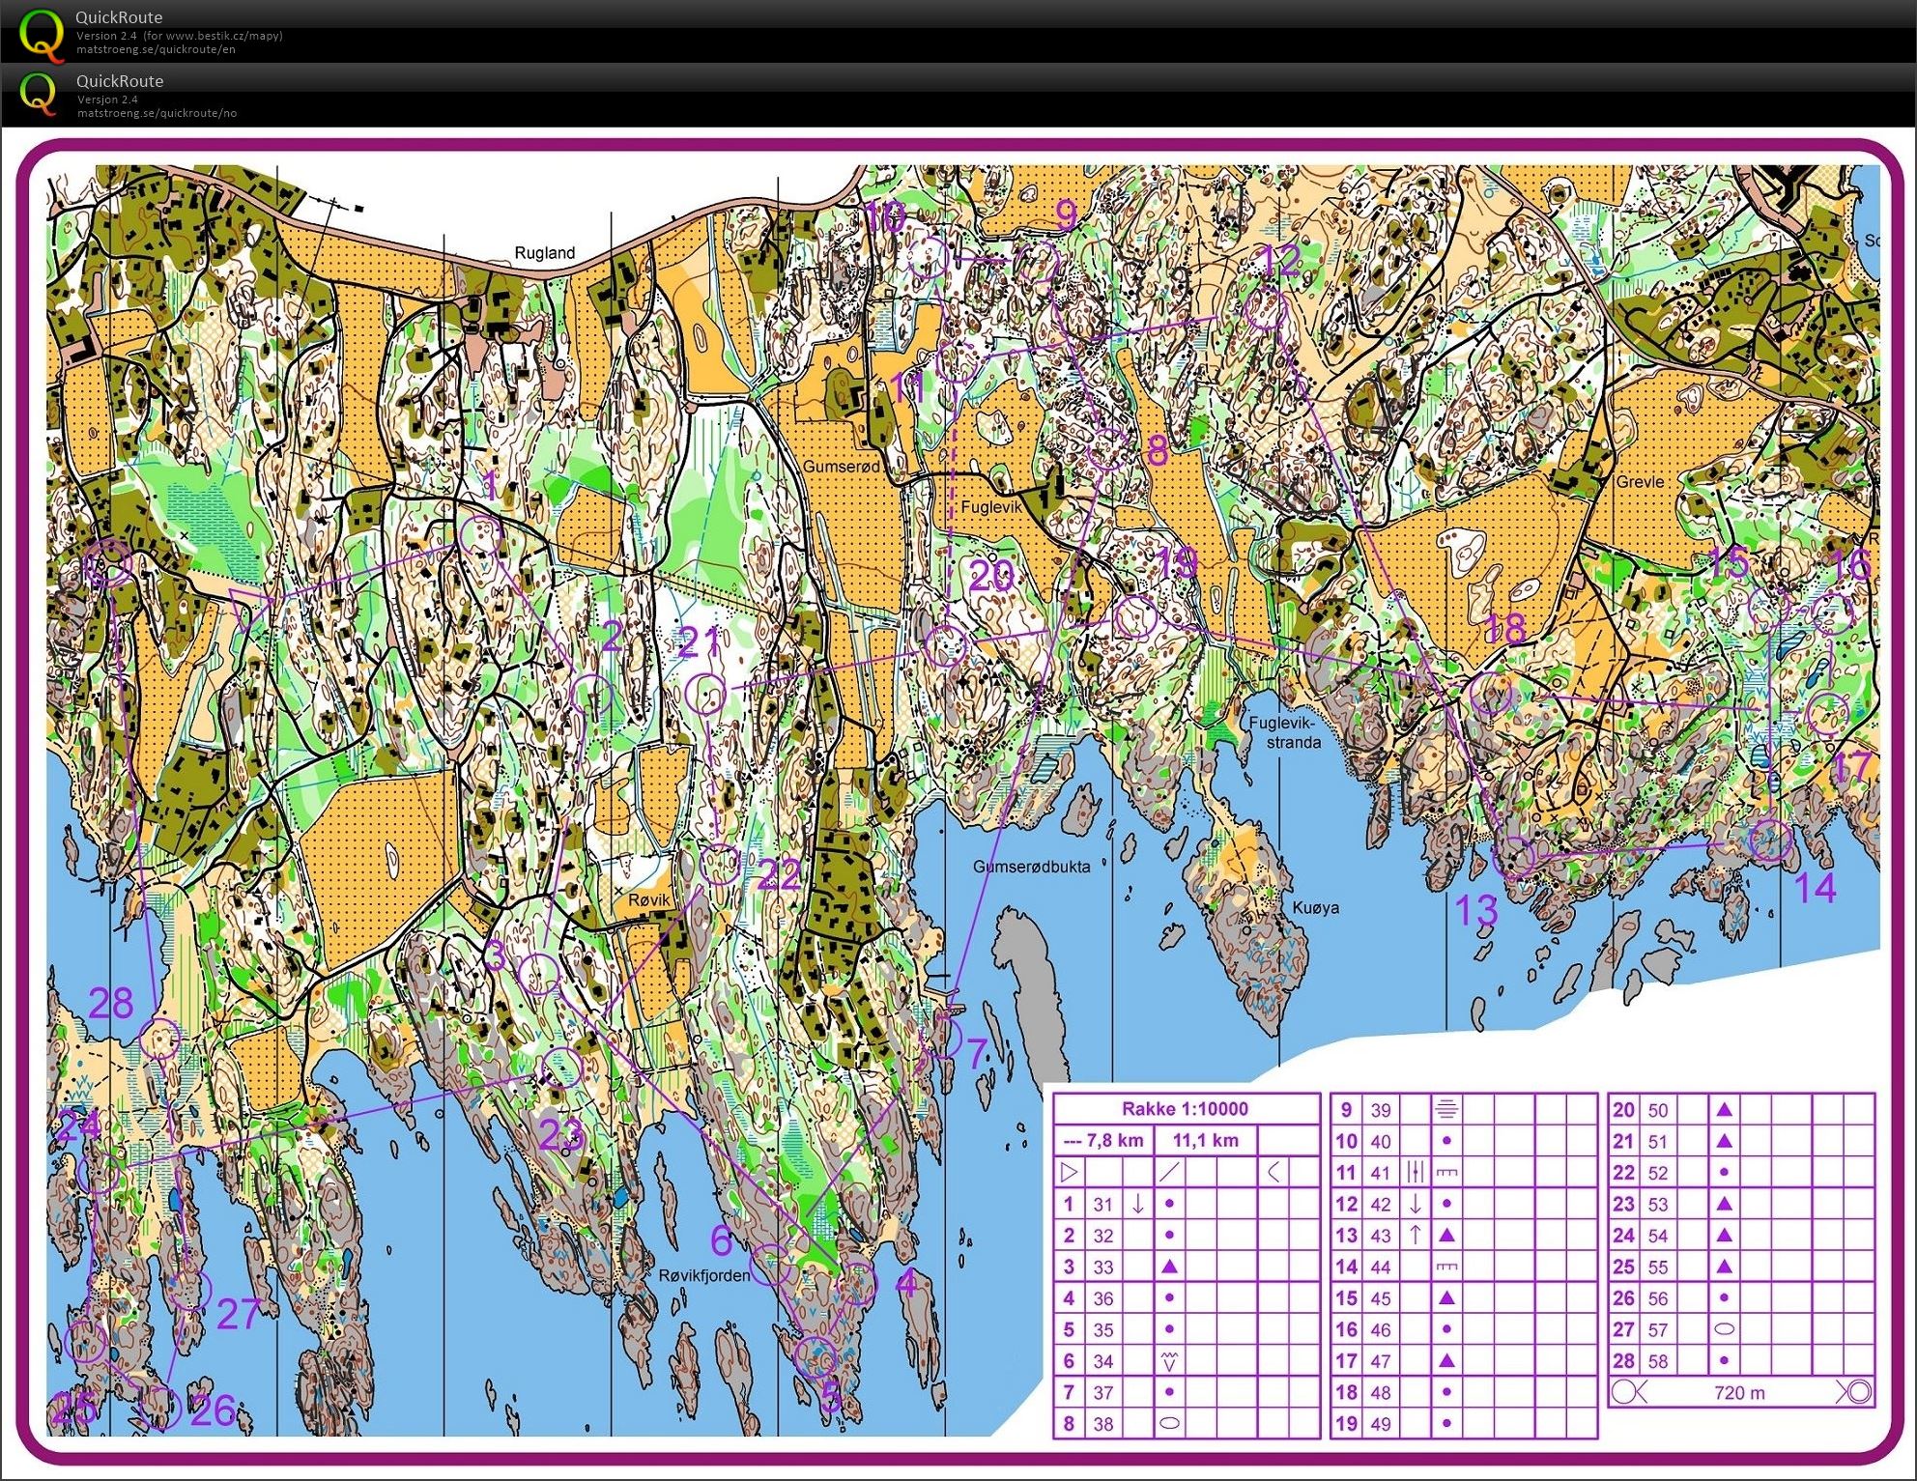Click the Rugland place label on the map
This screenshot has width=1917, height=1481.
tap(544, 253)
